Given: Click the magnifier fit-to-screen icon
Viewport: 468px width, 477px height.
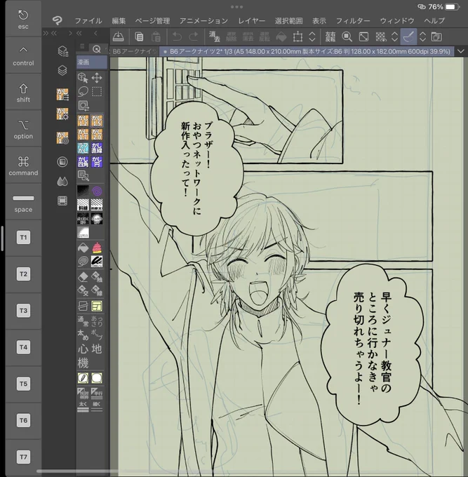Looking at the screenshot, I should 347,36.
